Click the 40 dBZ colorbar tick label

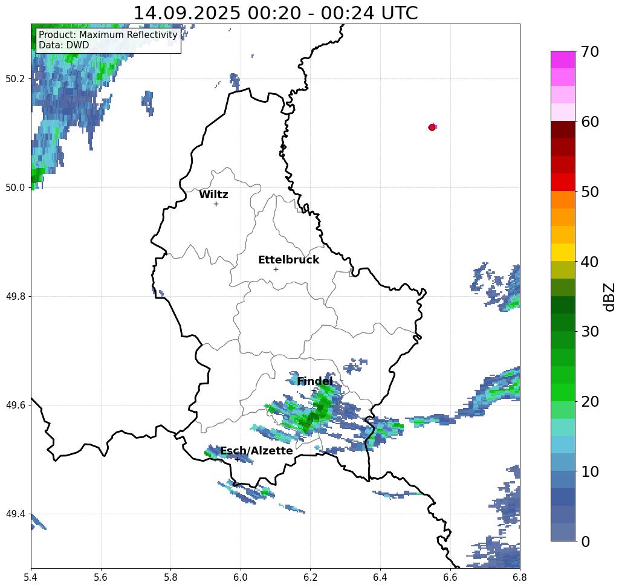(x=590, y=262)
